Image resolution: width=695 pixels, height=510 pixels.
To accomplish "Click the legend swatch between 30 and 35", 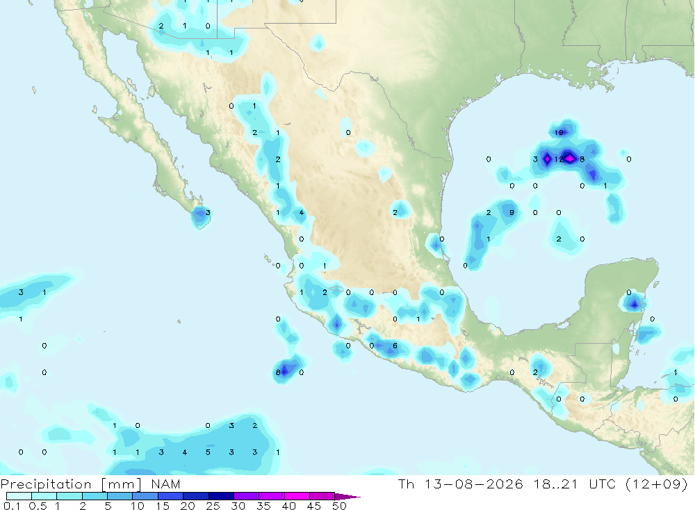I will [x=246, y=496].
